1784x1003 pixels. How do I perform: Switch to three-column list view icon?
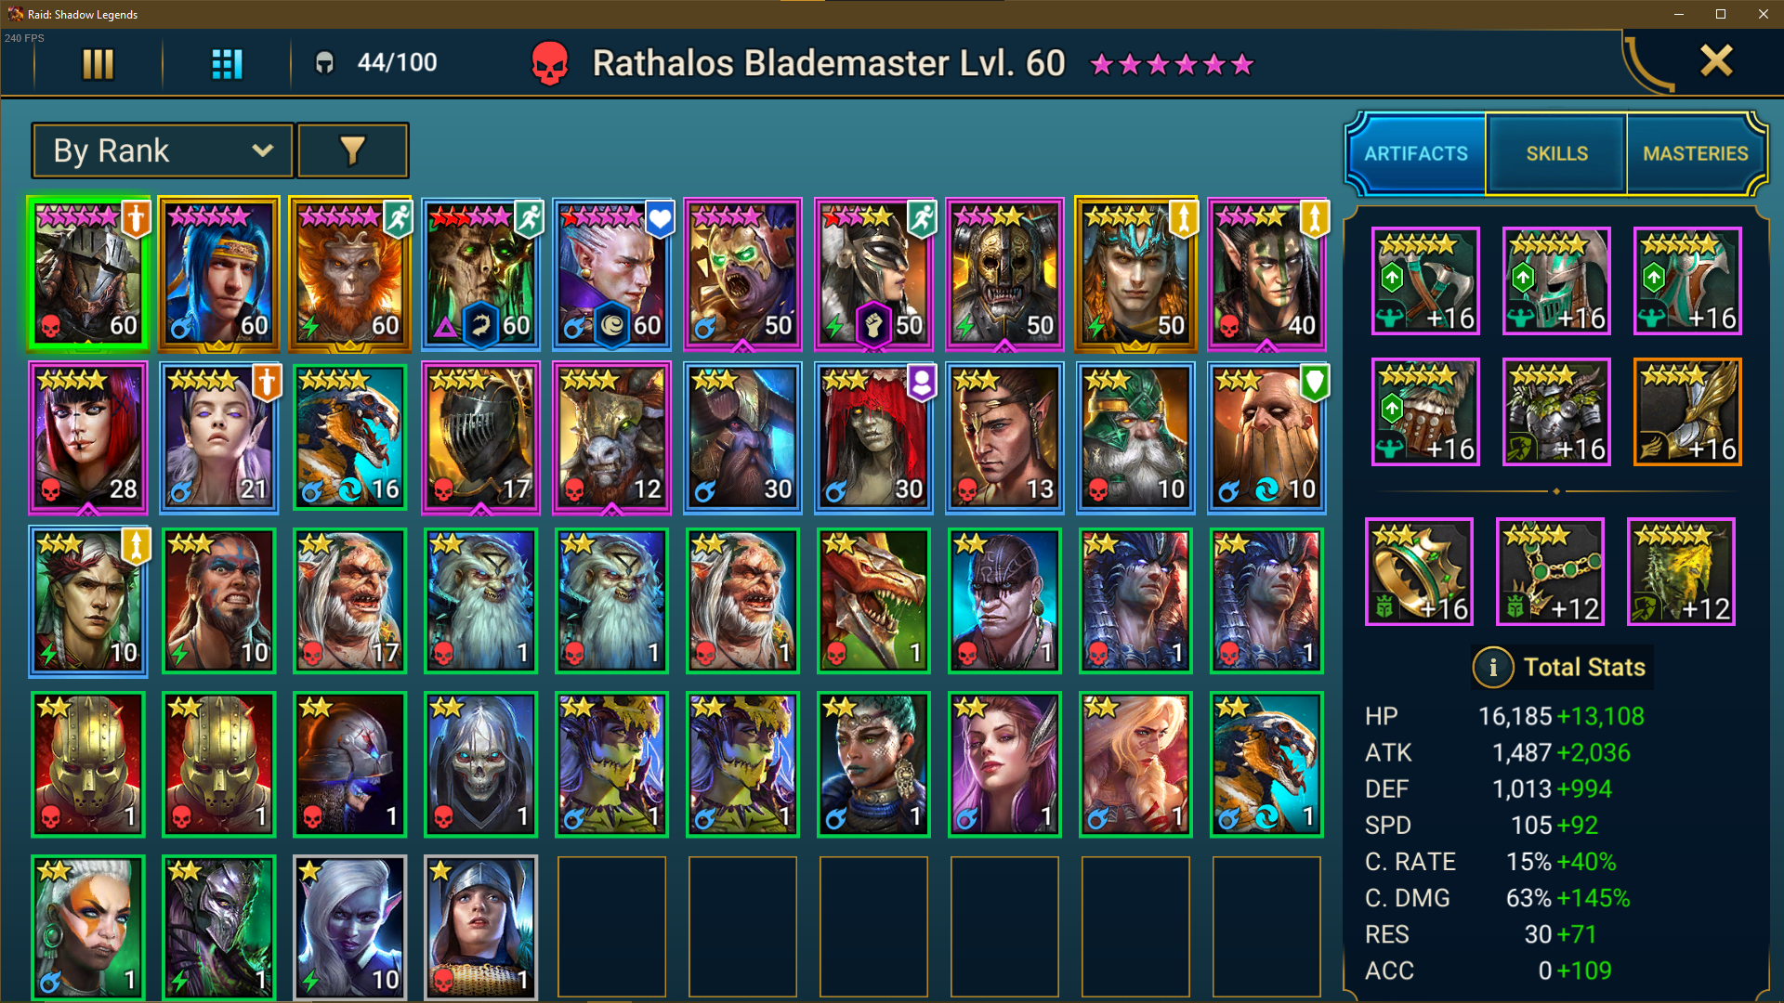pos(98,64)
